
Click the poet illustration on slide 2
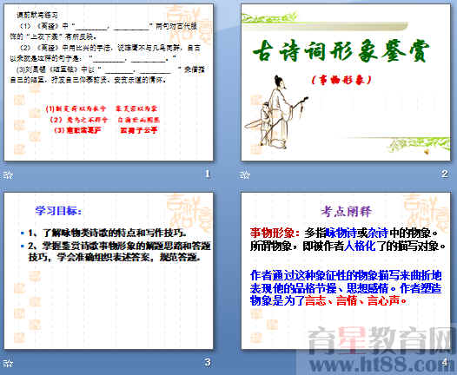(x=277, y=112)
